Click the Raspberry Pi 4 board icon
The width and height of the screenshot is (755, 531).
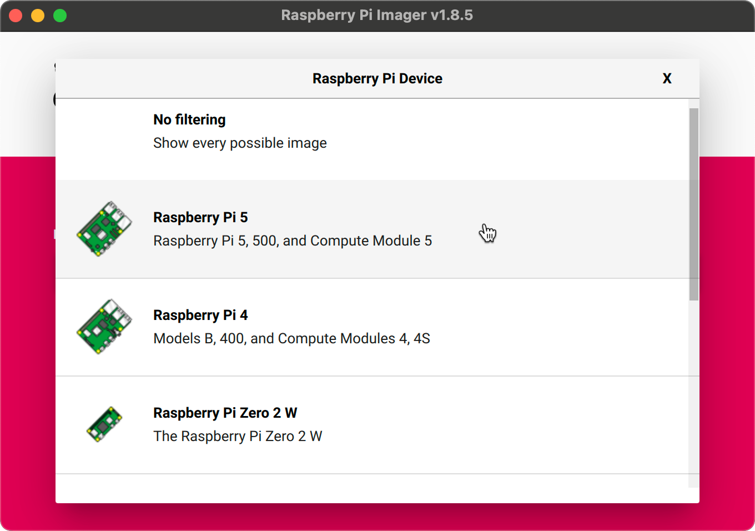pos(104,326)
